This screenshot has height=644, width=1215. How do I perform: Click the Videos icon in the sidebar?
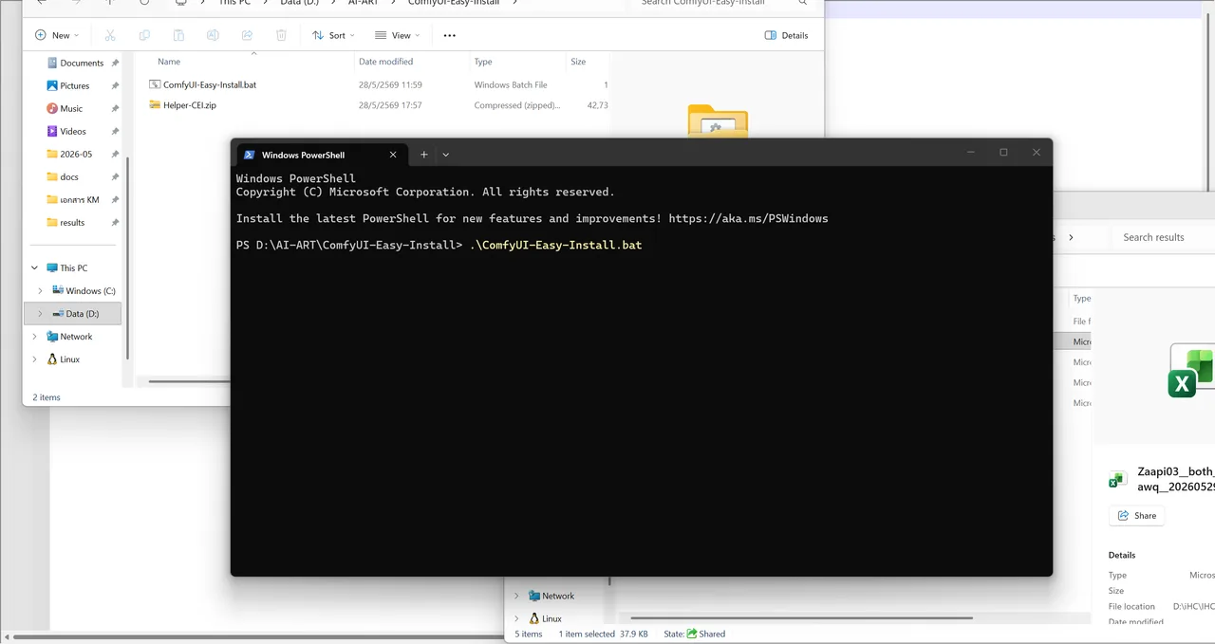(52, 131)
